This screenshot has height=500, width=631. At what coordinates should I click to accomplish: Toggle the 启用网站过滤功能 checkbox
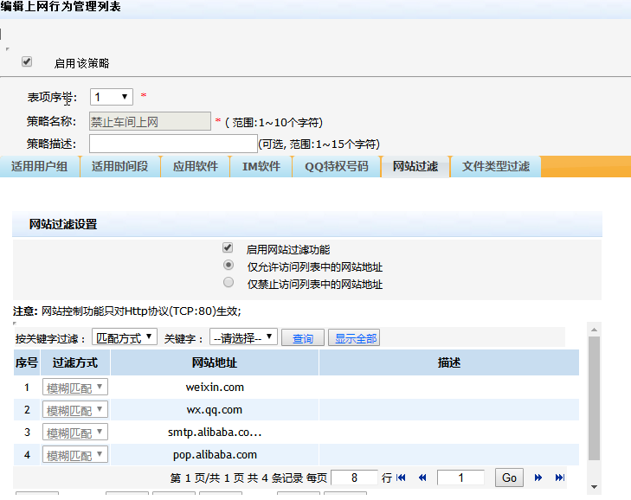[228, 247]
